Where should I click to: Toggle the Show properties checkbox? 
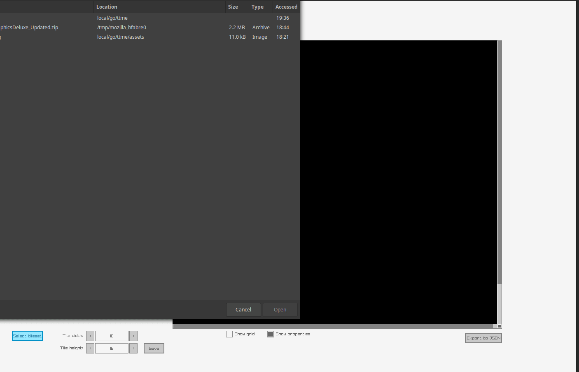pyautogui.click(x=271, y=334)
